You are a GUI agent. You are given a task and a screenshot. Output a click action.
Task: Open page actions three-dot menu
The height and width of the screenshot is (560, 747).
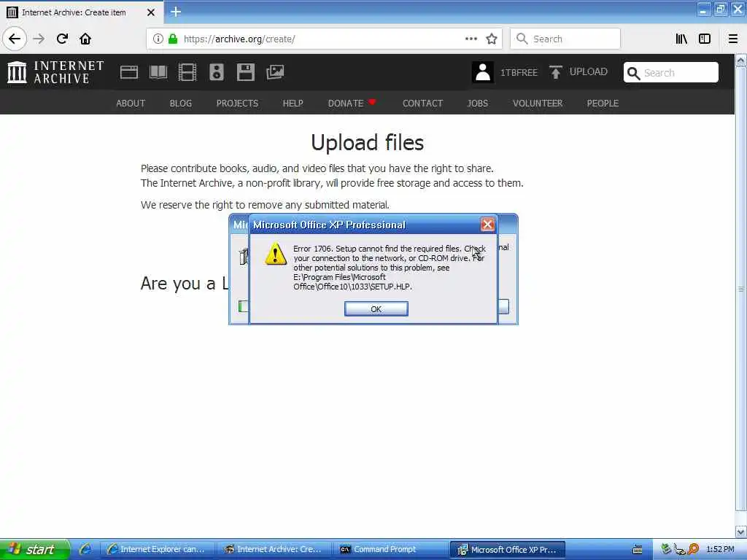pyautogui.click(x=471, y=39)
